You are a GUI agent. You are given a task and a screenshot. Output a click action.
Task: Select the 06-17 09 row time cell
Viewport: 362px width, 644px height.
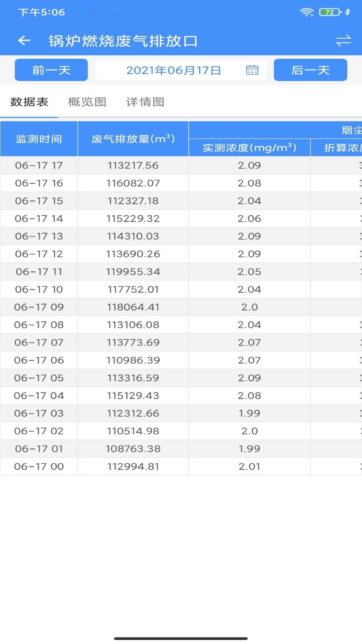pyautogui.click(x=39, y=307)
